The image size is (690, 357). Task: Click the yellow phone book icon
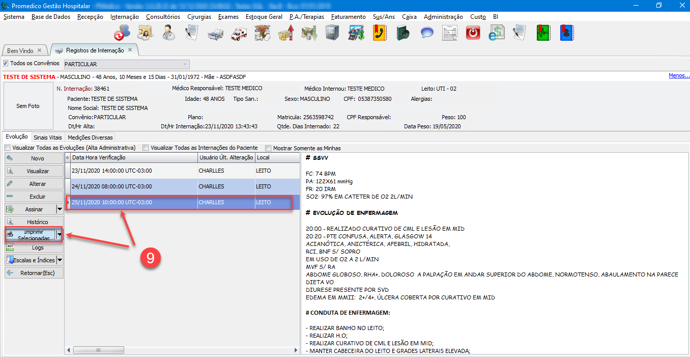379,33
